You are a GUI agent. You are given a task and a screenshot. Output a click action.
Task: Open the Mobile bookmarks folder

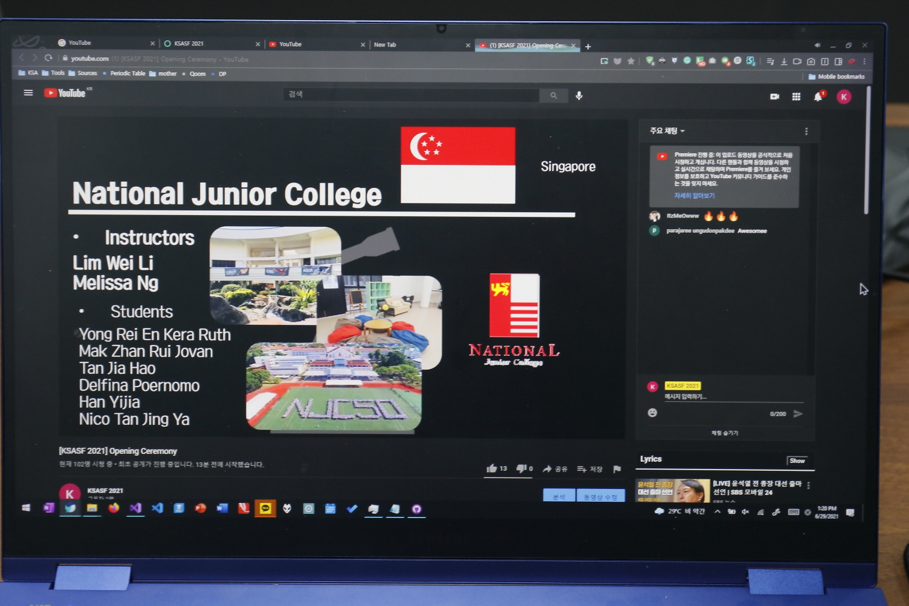pyautogui.click(x=837, y=76)
